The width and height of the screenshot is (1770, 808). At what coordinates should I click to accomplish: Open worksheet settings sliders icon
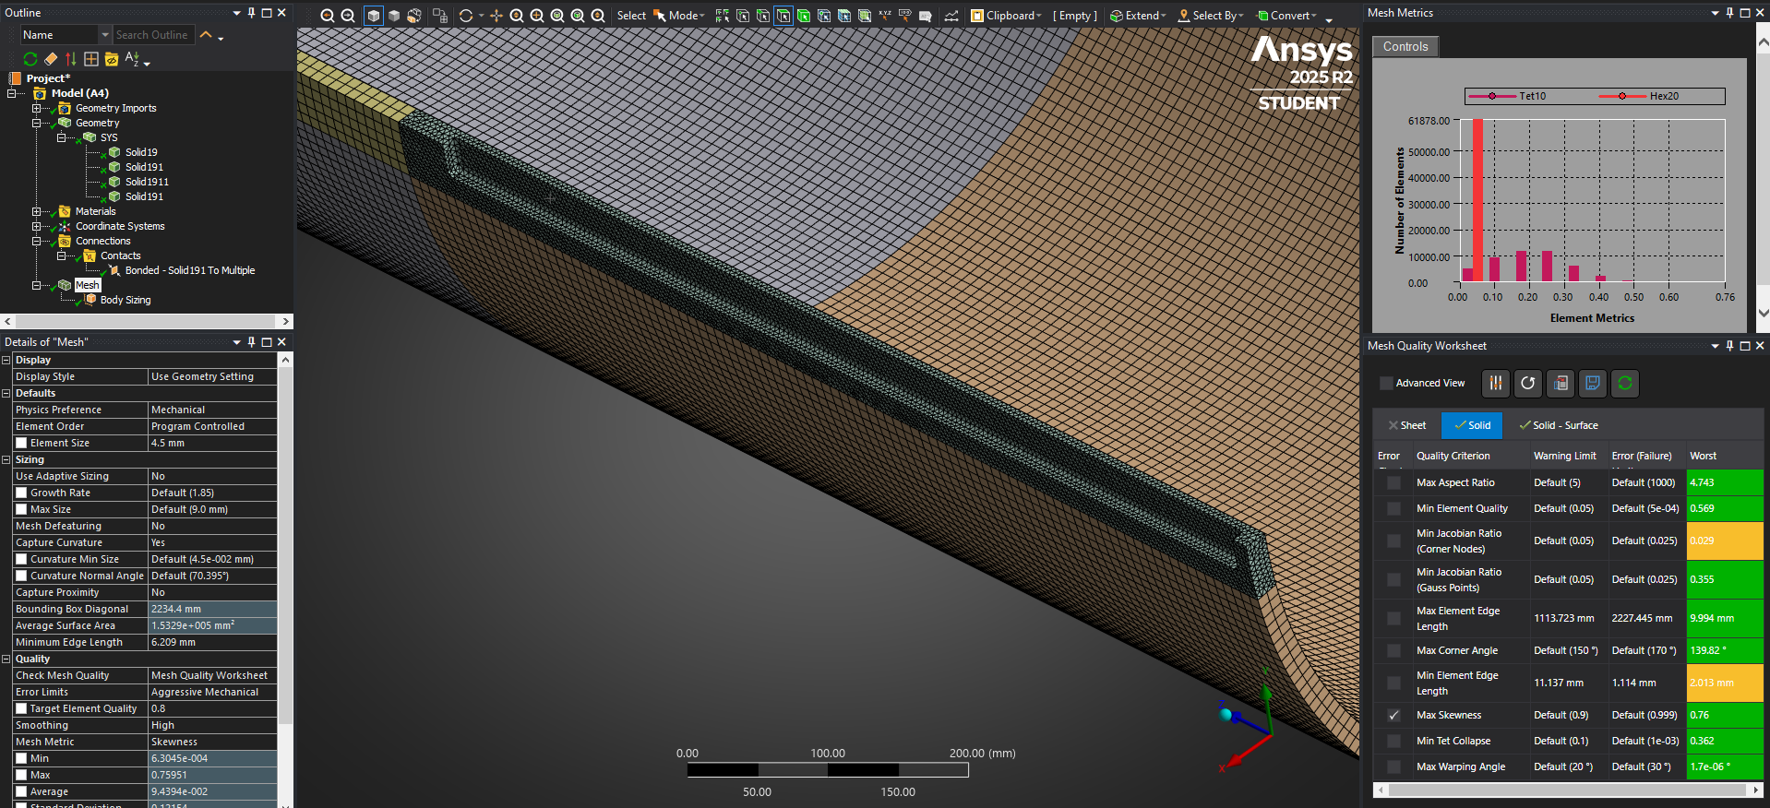[x=1496, y=383]
